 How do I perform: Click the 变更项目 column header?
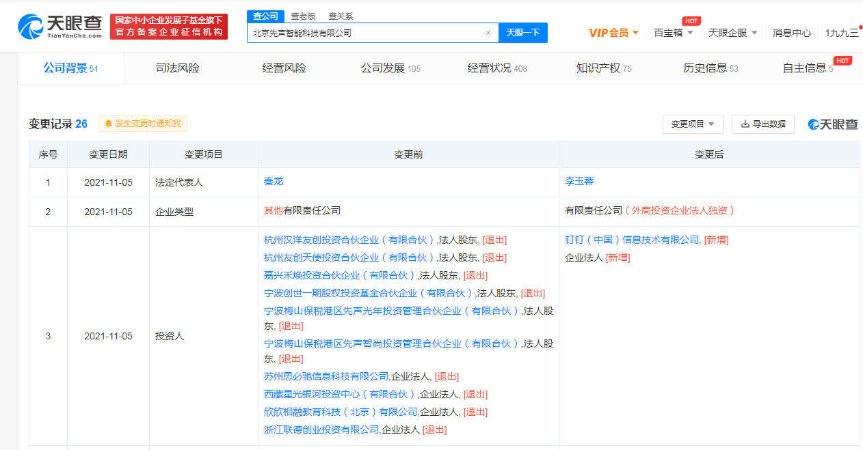click(x=204, y=154)
